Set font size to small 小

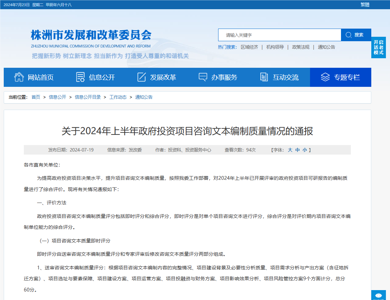[x=305, y=150]
